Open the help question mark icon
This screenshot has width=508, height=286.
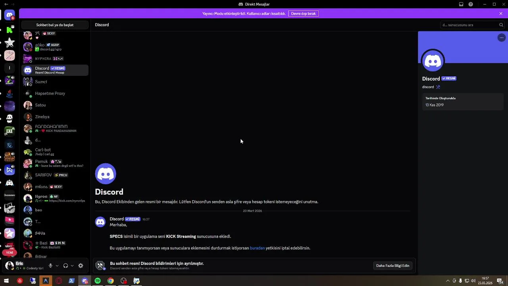coord(471,4)
